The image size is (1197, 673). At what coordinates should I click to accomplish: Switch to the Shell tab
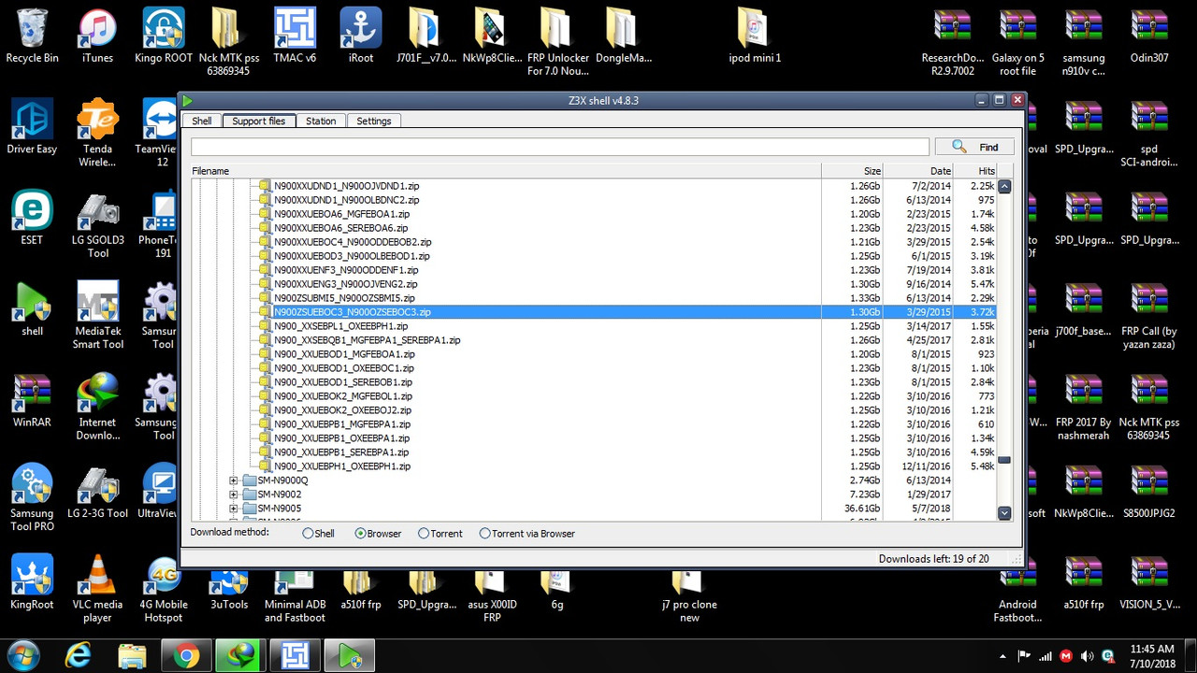[x=202, y=121]
